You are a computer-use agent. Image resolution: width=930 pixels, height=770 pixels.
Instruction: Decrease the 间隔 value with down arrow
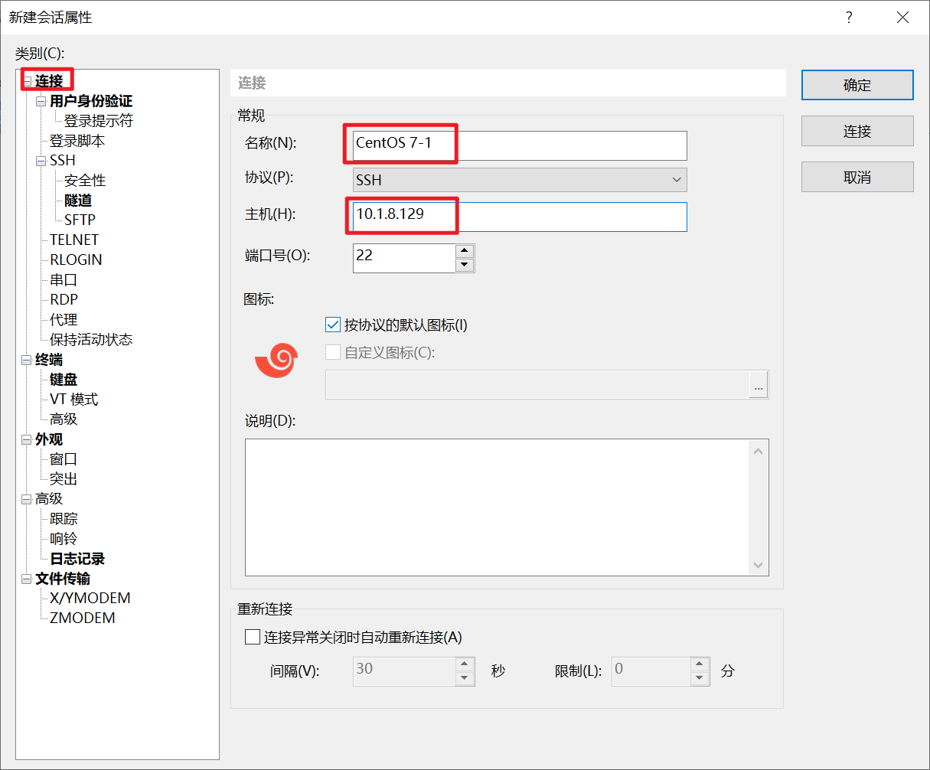click(465, 678)
